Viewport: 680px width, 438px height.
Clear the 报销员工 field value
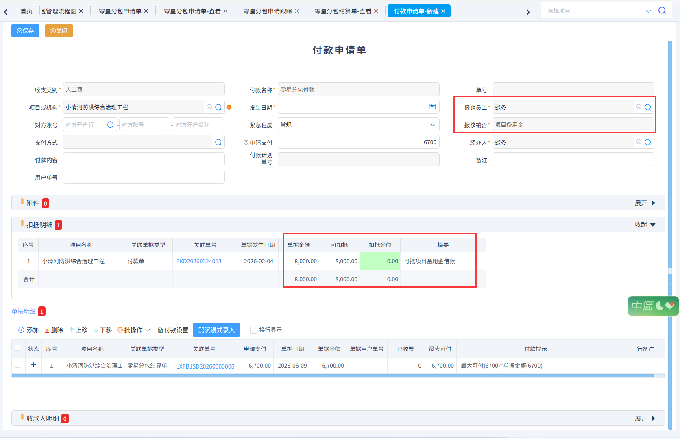coord(639,107)
